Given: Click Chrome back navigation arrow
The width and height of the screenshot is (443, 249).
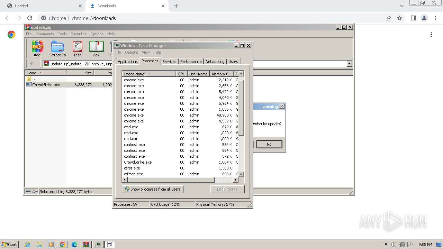Looking at the screenshot, I should coord(8,18).
